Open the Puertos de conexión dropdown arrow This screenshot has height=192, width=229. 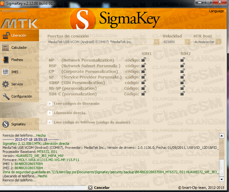click(156, 42)
